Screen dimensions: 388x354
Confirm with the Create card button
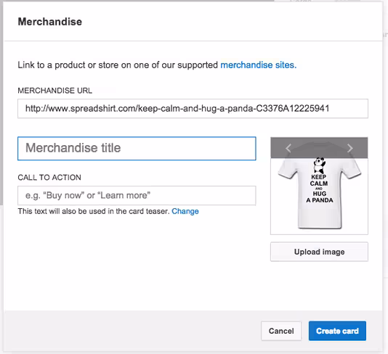pyautogui.click(x=337, y=331)
